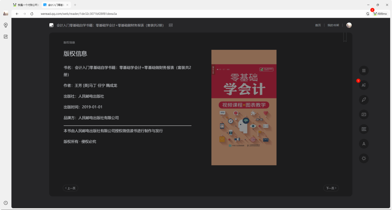
Task: Open the table of contents list icon
Action: pyautogui.click(x=364, y=71)
